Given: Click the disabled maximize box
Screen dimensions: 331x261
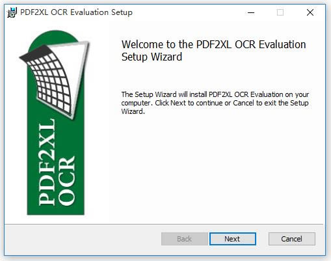Looking at the screenshot, I should (x=280, y=12).
